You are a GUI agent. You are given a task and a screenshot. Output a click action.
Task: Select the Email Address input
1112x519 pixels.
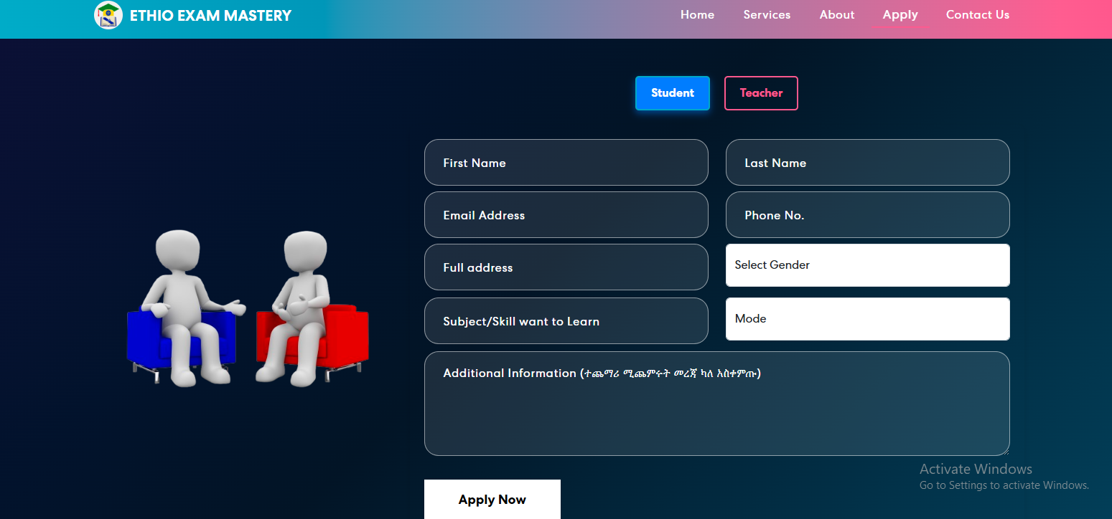(x=566, y=215)
